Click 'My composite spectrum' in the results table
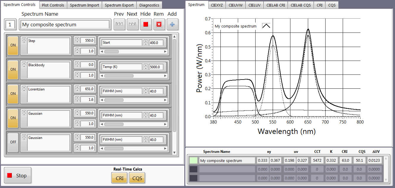This screenshot has height=188, width=395. [227, 161]
